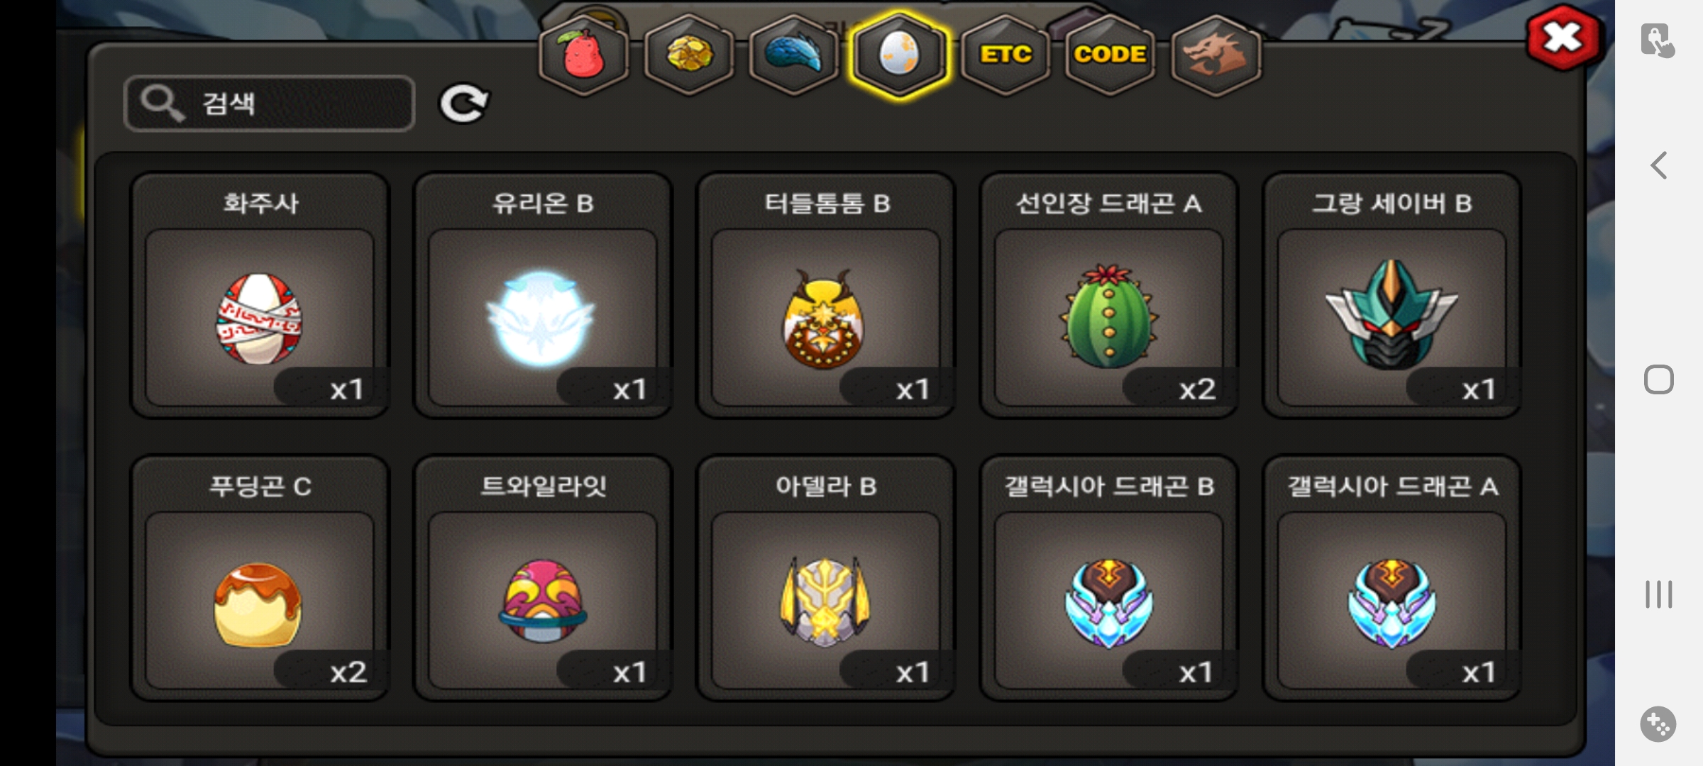The height and width of the screenshot is (766, 1703).
Task: Click the refresh arrow icon
Action: pyautogui.click(x=464, y=104)
